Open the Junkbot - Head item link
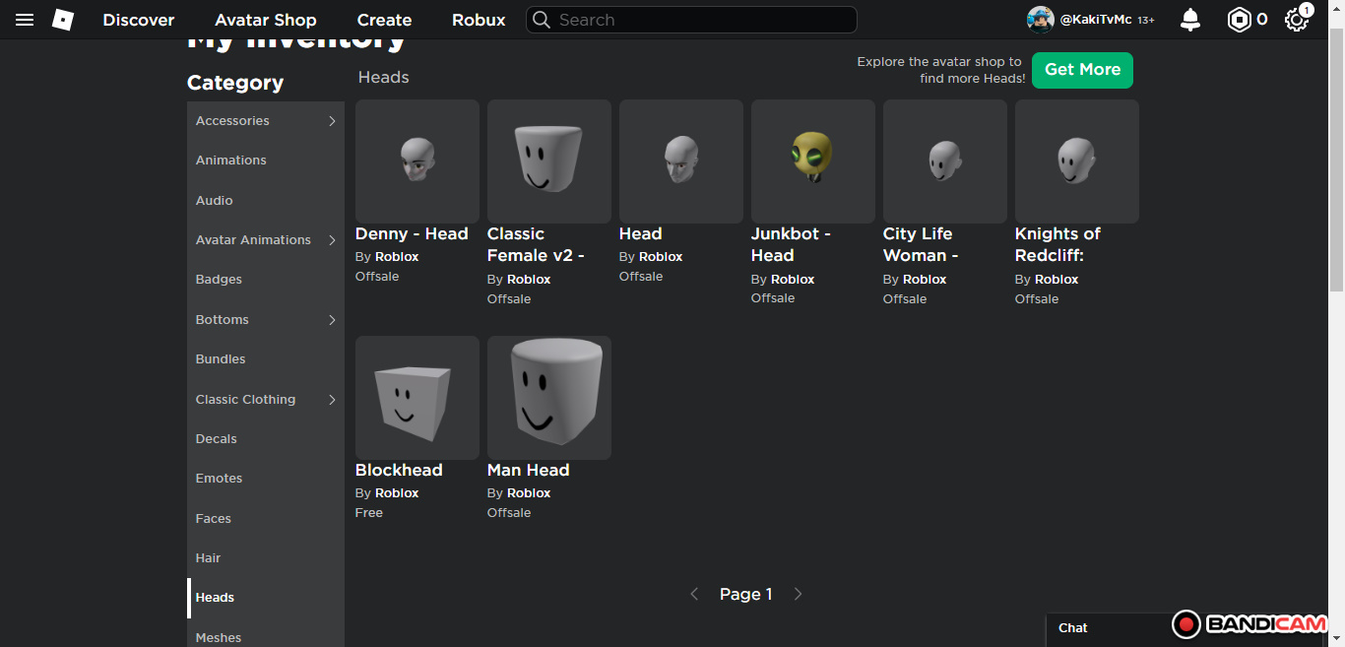Screen dimensions: 1345x647 791,244
